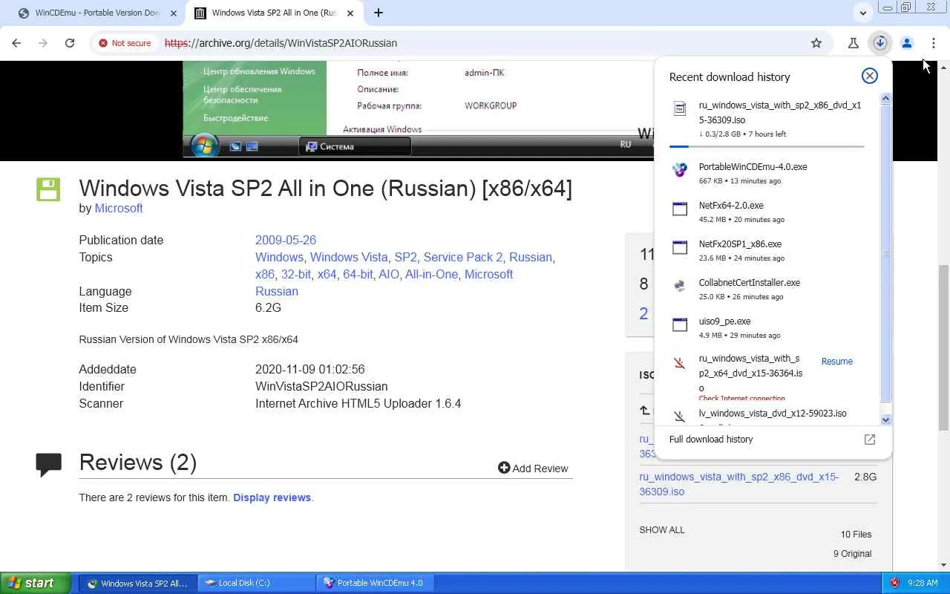Click the PortableWinCDEmu-4.0.exe file icon

click(x=680, y=170)
